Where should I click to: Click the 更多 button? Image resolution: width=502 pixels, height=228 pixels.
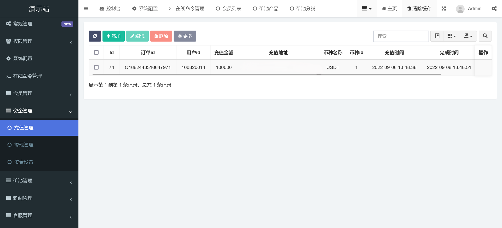[185, 36]
